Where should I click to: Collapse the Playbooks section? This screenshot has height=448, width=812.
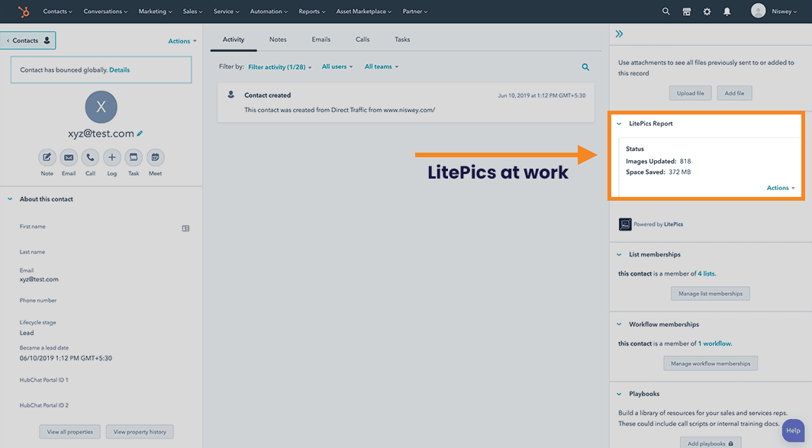(x=619, y=394)
